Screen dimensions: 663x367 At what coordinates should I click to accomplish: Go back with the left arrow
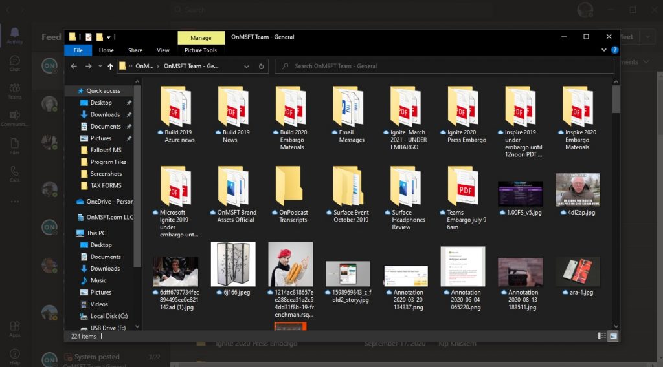pyautogui.click(x=74, y=67)
